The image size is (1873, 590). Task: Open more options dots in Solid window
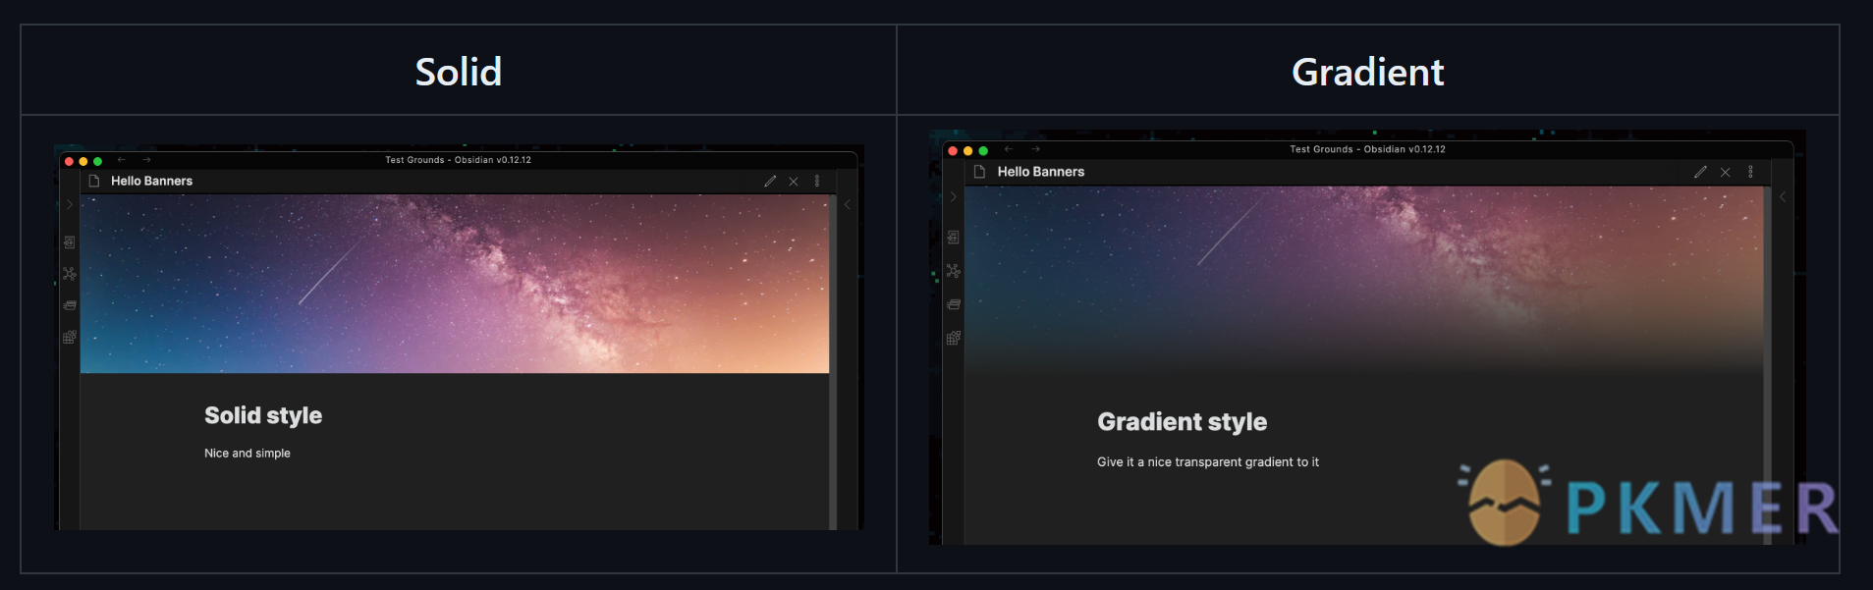pyautogui.click(x=817, y=181)
